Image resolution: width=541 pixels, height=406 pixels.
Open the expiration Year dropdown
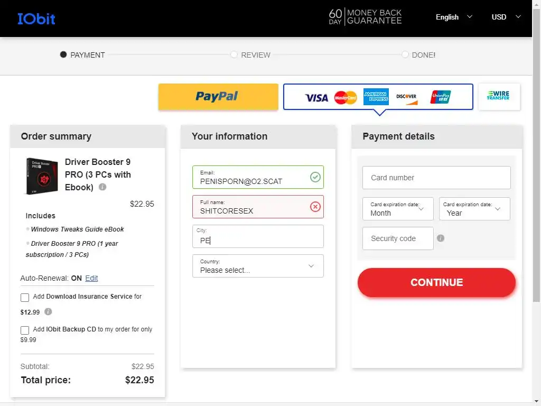(x=474, y=209)
